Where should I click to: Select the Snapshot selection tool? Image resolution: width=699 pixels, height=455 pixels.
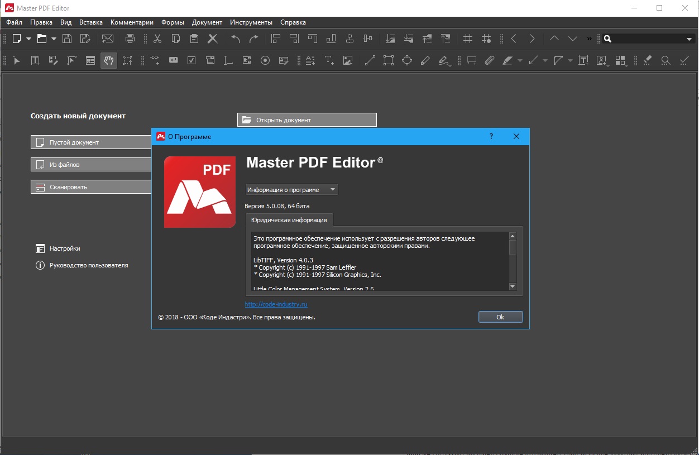(x=128, y=60)
